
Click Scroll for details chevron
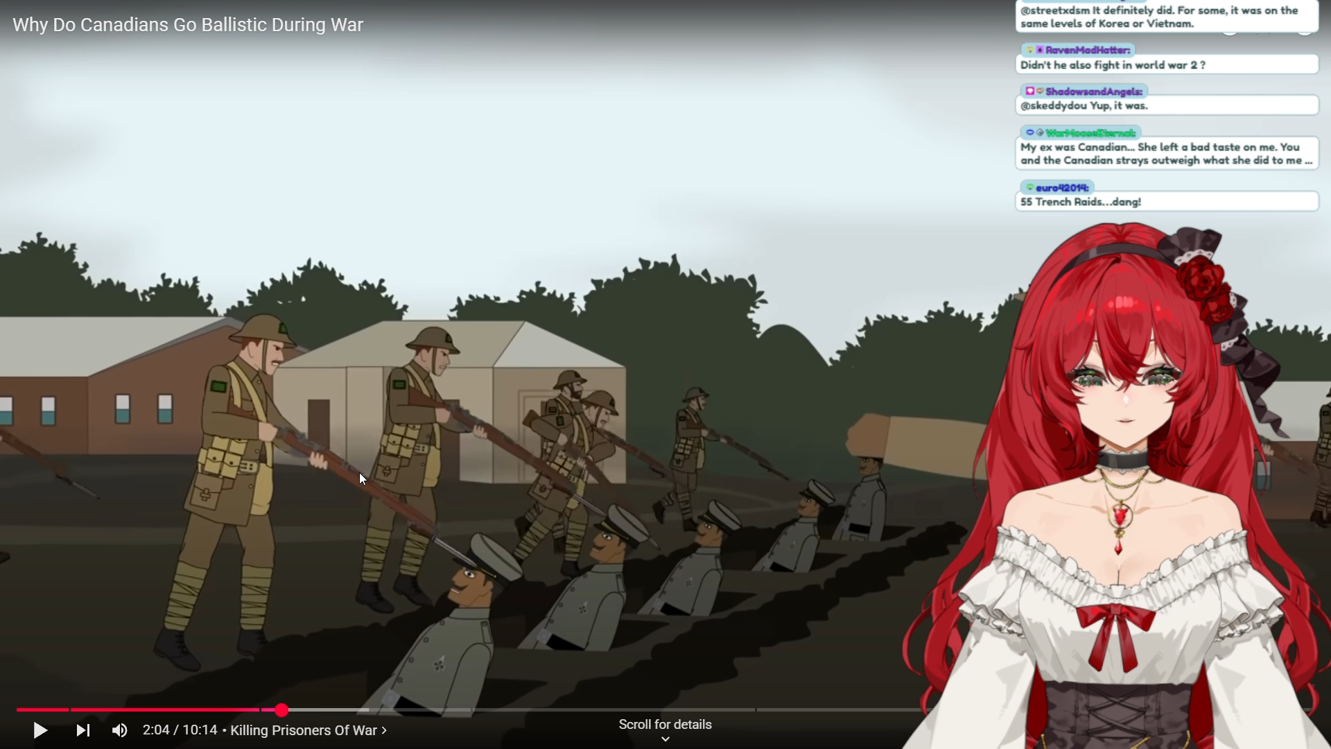[x=665, y=739]
